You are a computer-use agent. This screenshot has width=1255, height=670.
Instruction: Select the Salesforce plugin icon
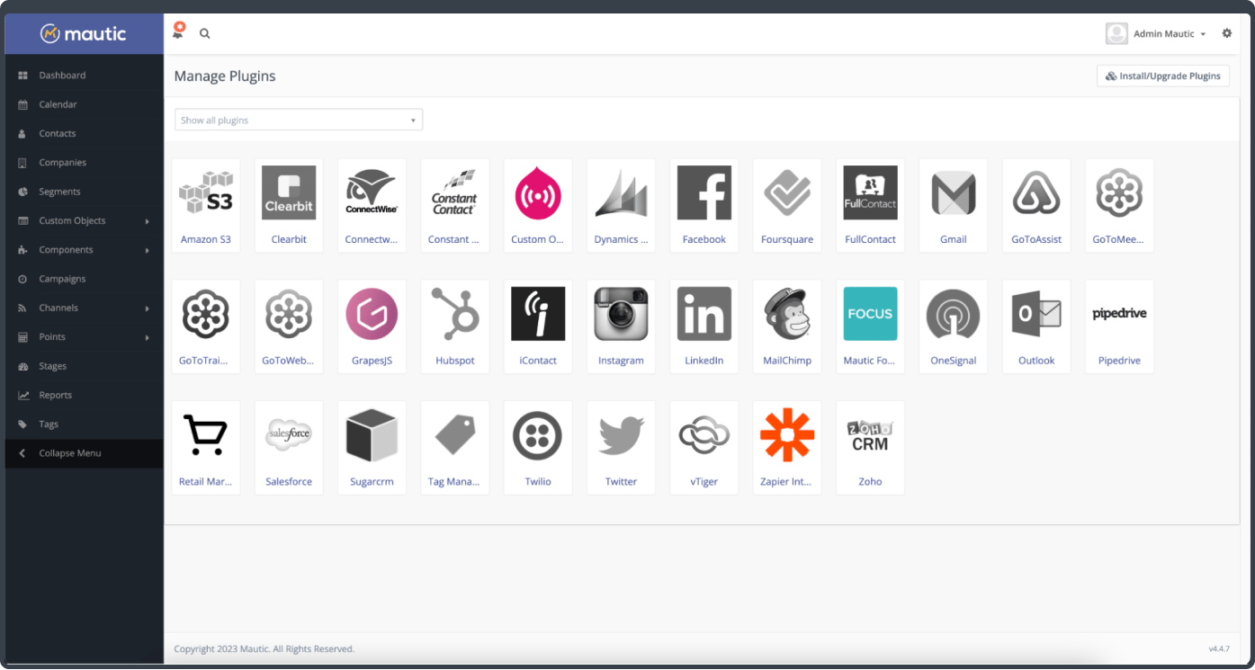click(x=289, y=447)
